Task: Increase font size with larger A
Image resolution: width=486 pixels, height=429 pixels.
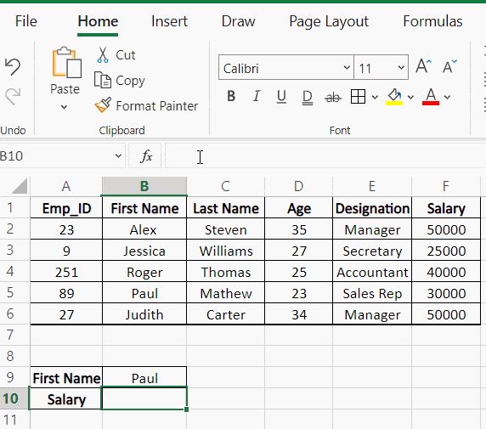Action: 423,66
